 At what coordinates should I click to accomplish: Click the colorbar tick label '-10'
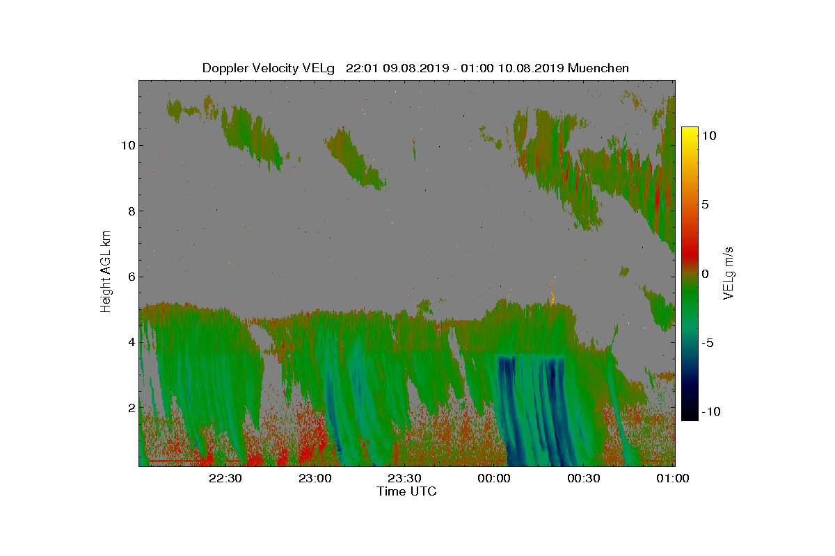[x=710, y=411]
